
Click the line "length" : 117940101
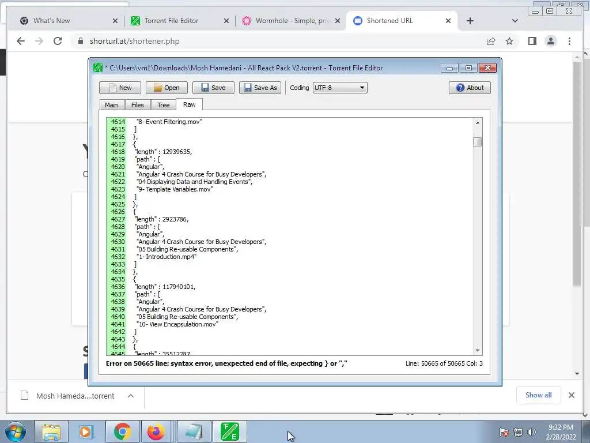click(165, 287)
